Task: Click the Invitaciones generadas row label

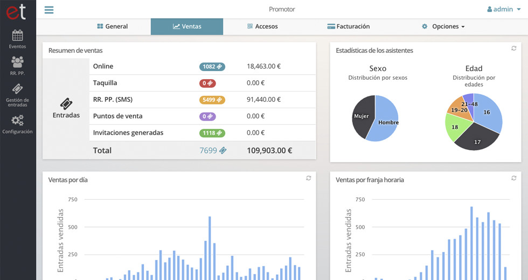Action: pos(128,132)
